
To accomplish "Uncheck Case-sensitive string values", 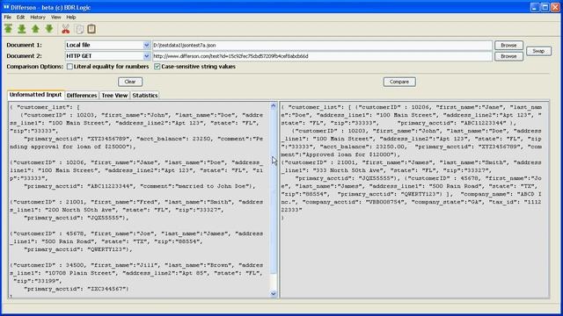I will [x=157, y=67].
